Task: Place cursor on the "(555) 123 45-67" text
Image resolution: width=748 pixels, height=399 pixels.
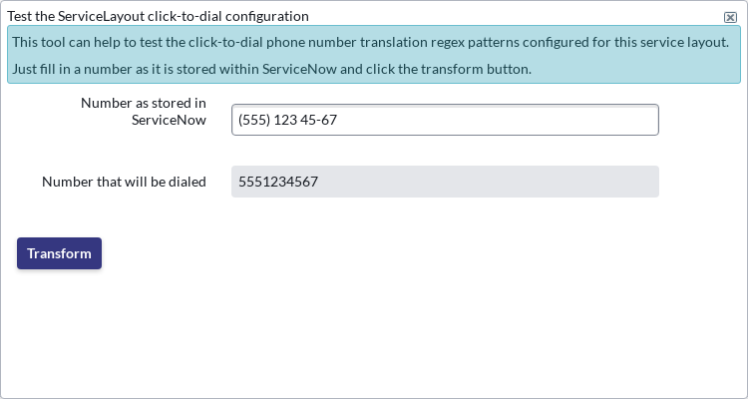Action: 287,120
